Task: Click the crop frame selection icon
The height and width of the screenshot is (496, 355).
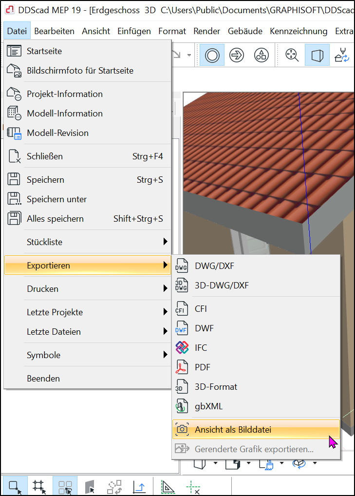Action: [x=39, y=487]
